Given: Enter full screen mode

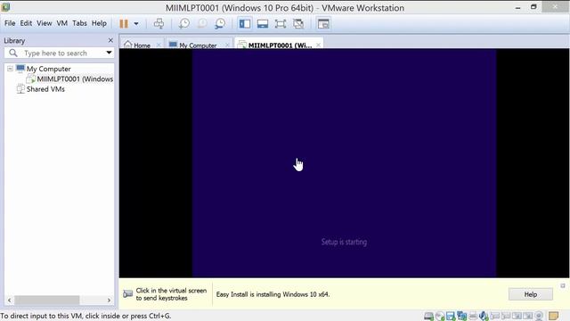Looking at the screenshot, I should tap(281, 24).
